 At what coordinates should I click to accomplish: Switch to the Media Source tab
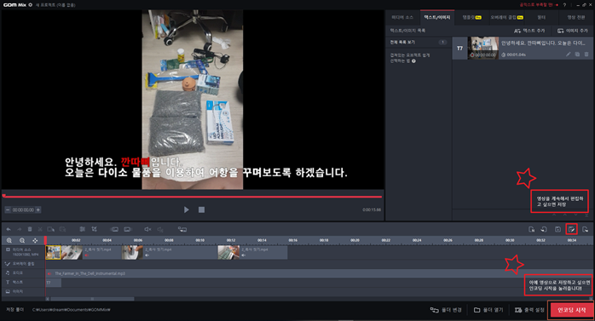click(402, 17)
